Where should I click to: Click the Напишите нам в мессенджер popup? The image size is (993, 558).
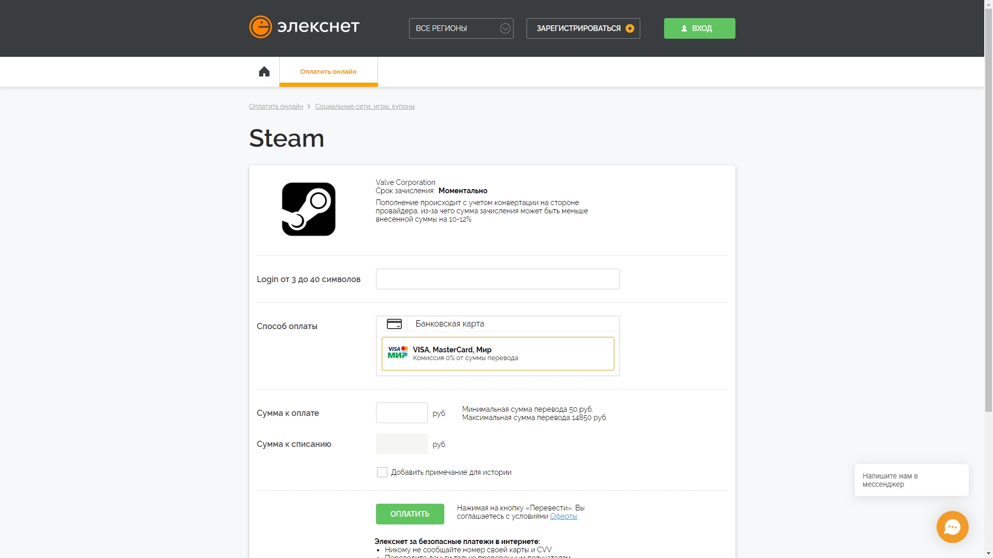[x=911, y=480]
